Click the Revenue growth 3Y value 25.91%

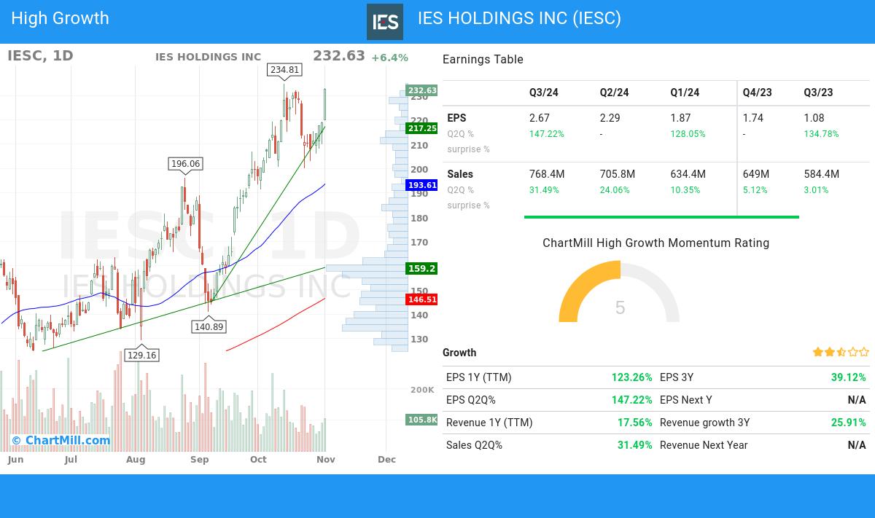(x=849, y=423)
